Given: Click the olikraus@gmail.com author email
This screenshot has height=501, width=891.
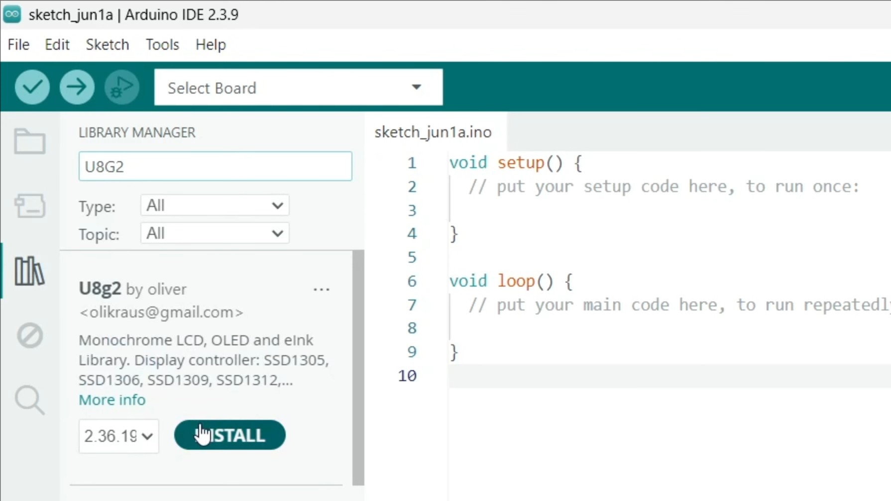Looking at the screenshot, I should (x=161, y=312).
